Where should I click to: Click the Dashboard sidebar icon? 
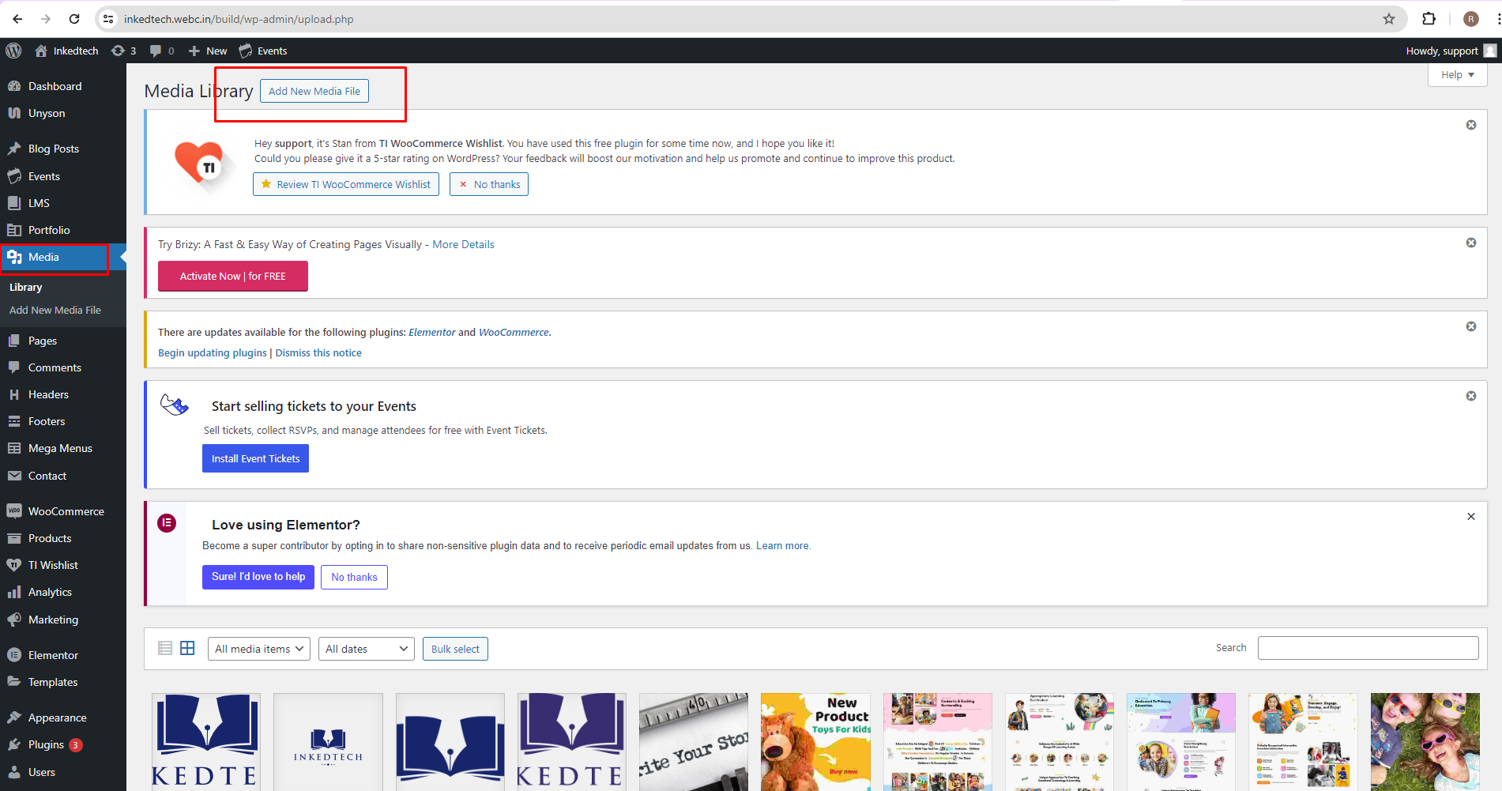pyautogui.click(x=14, y=86)
